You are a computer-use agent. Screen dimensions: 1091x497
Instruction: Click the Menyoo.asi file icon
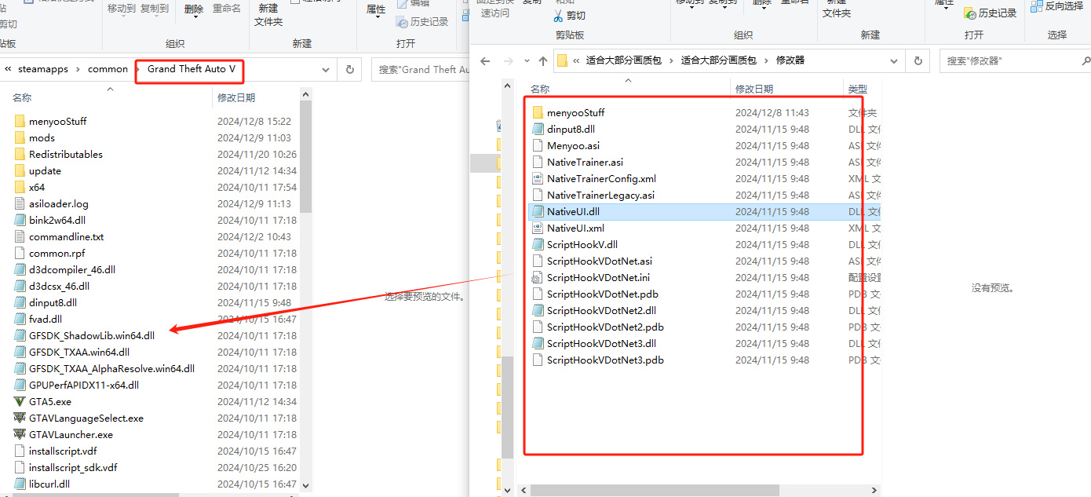538,145
